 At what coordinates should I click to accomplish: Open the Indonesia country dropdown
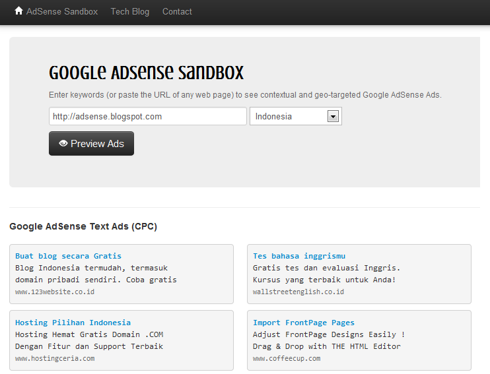click(296, 116)
